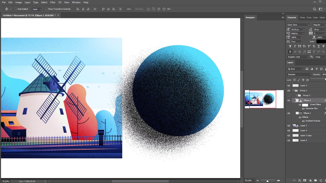This screenshot has width=326, height=183.
Task: Click the 3D roll camera icon
Action: (154, 9)
